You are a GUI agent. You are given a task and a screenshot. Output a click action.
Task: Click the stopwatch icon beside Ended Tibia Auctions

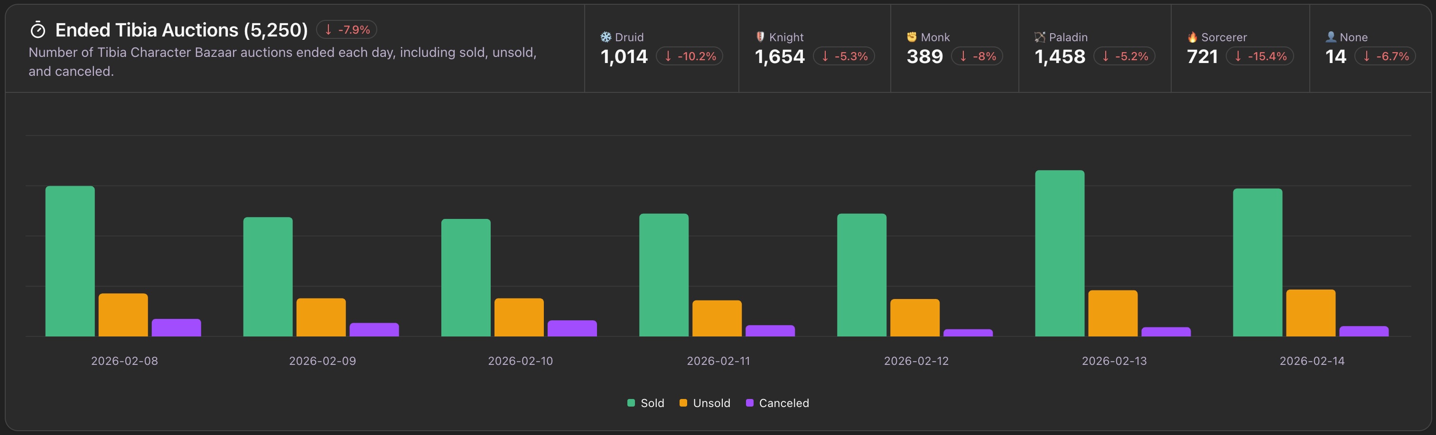tap(37, 30)
